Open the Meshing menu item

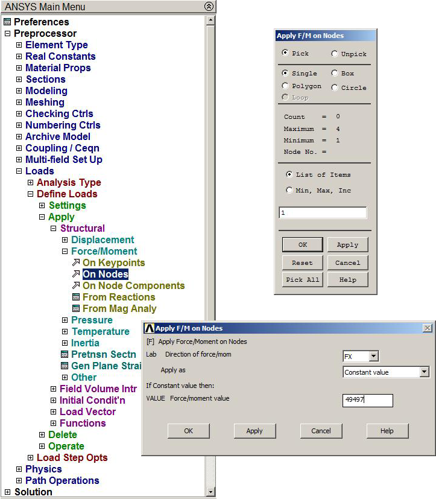[45, 103]
